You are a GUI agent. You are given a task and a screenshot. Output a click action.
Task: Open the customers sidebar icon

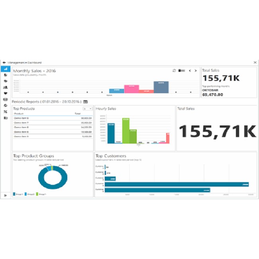[6, 87]
